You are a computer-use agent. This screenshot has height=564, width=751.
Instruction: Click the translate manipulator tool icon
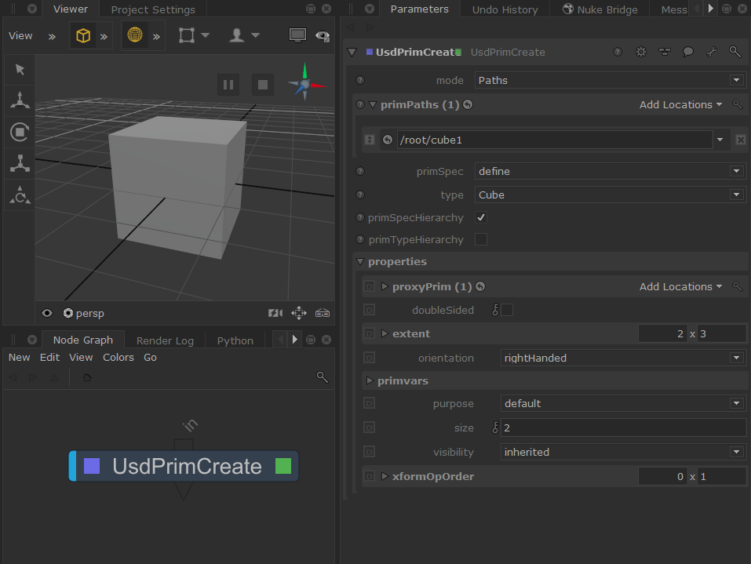(20, 100)
